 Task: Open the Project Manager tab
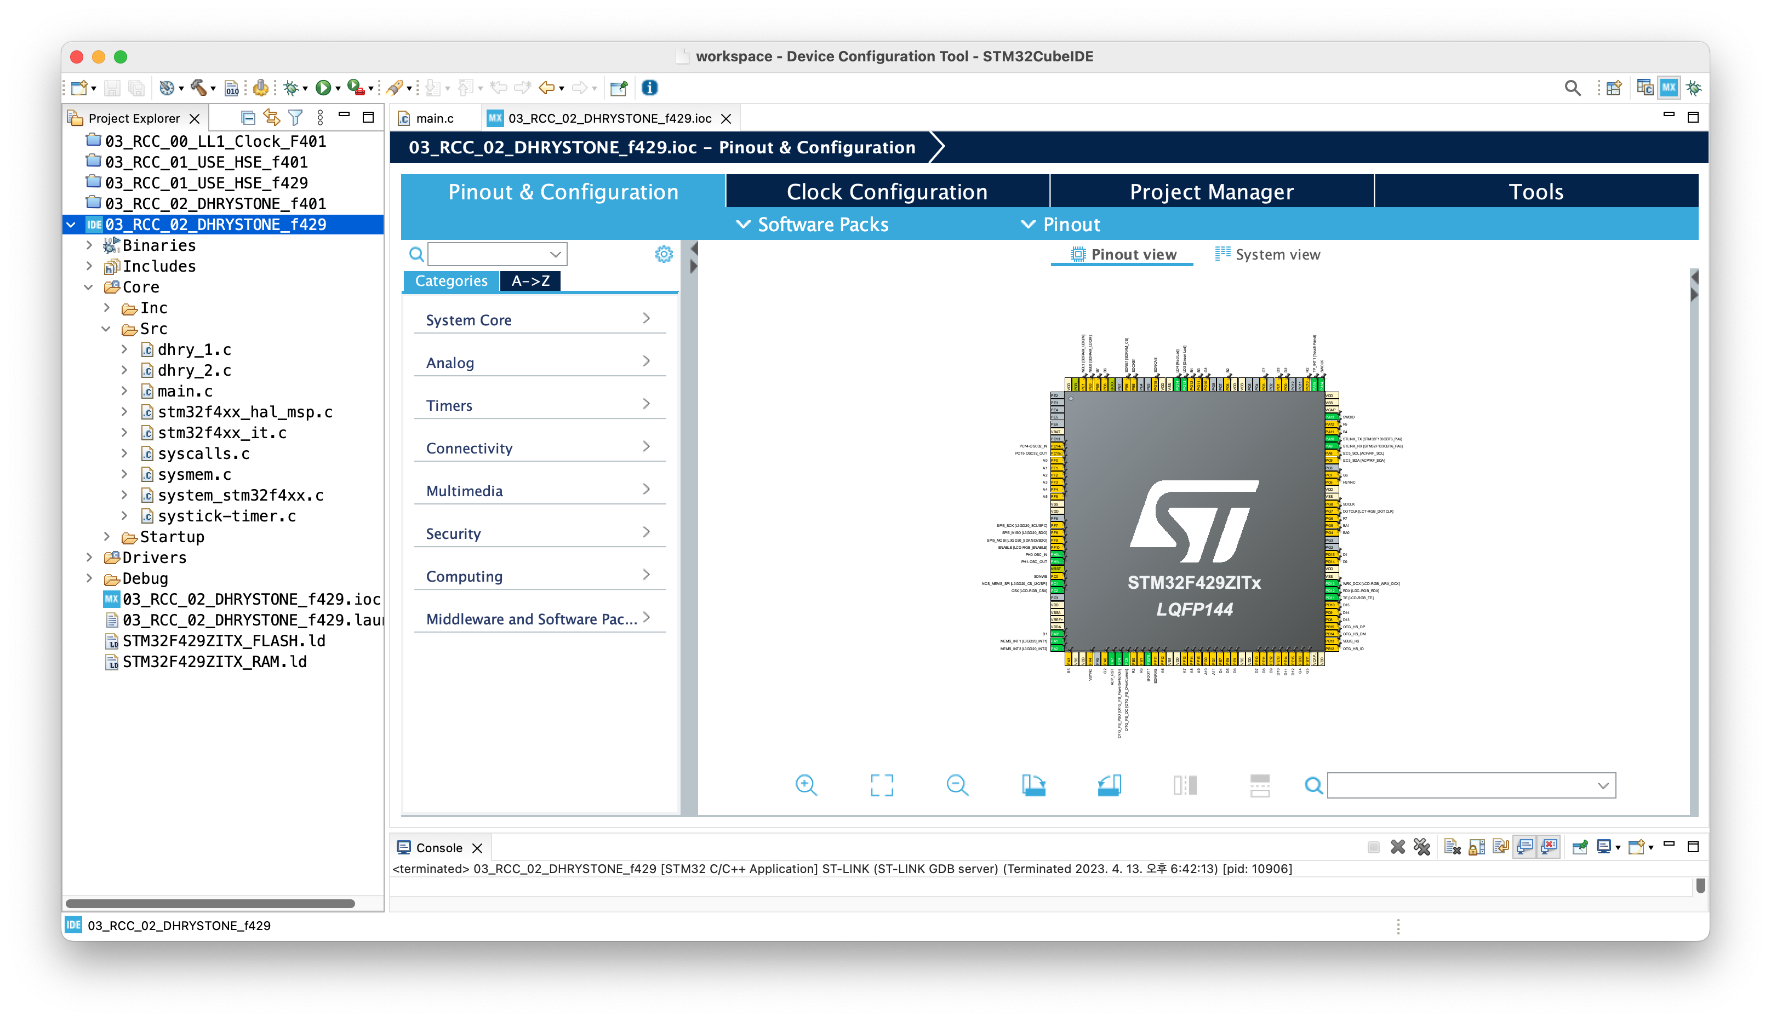coord(1212,192)
